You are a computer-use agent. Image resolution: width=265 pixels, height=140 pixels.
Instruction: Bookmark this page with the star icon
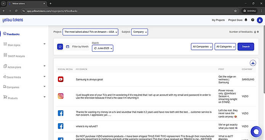[235, 11]
